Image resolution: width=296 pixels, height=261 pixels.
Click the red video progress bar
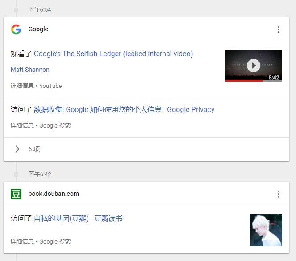point(243,81)
